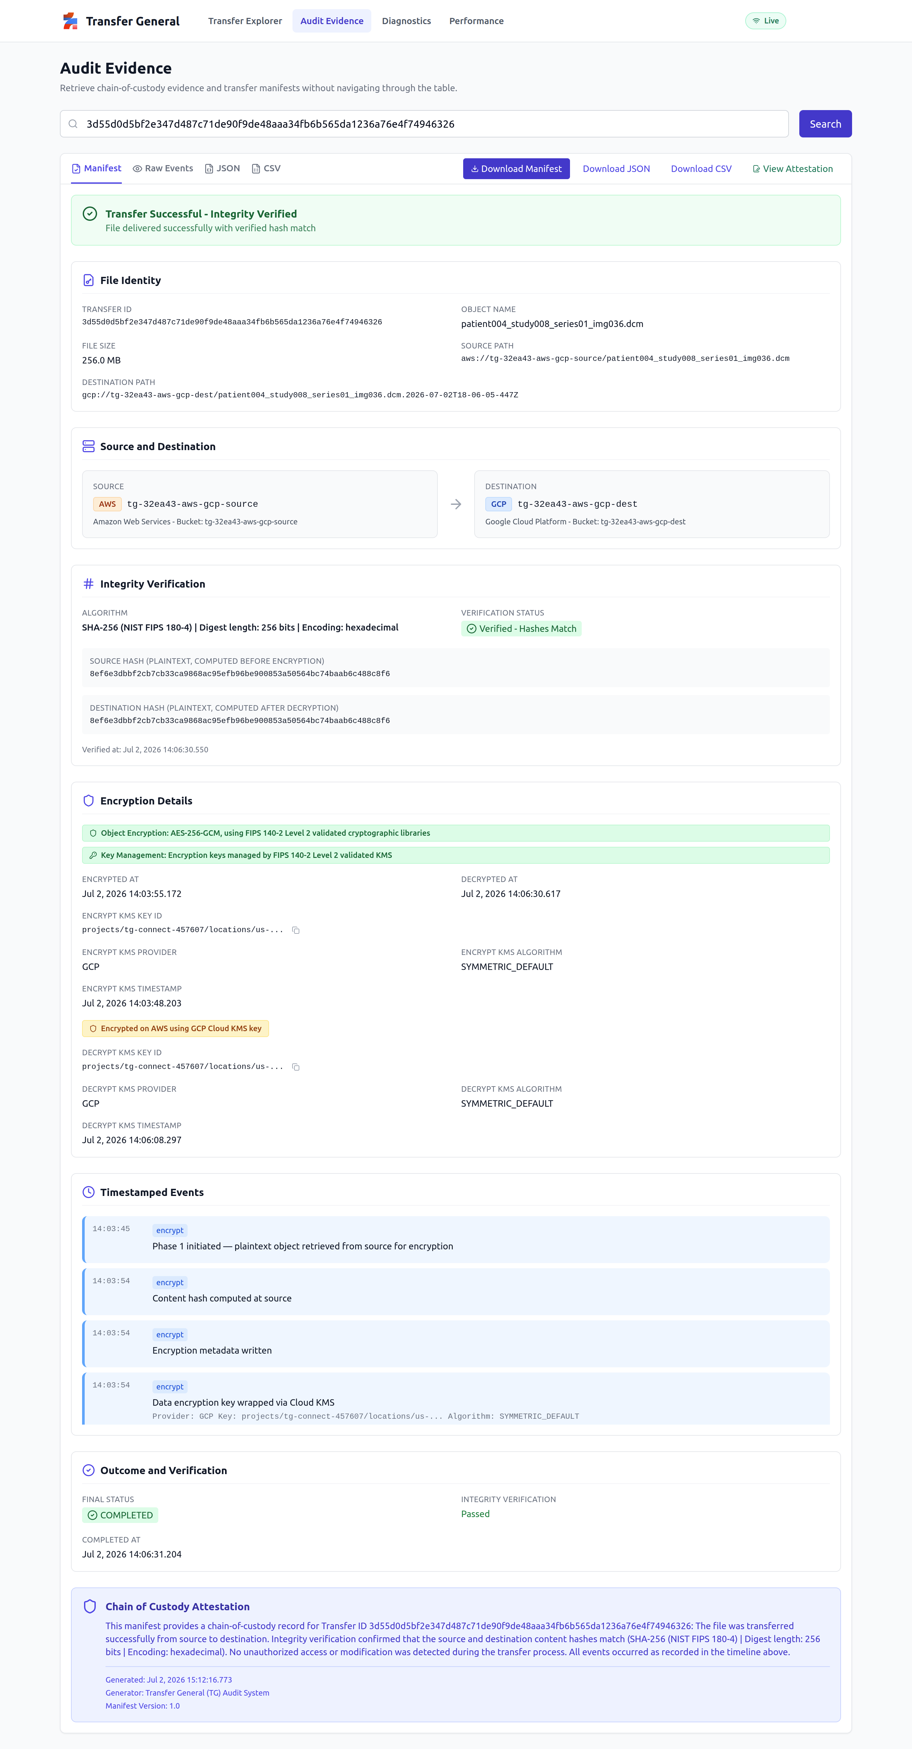912x1749 pixels.
Task: Click the green success checkmark icon
Action: (90, 214)
